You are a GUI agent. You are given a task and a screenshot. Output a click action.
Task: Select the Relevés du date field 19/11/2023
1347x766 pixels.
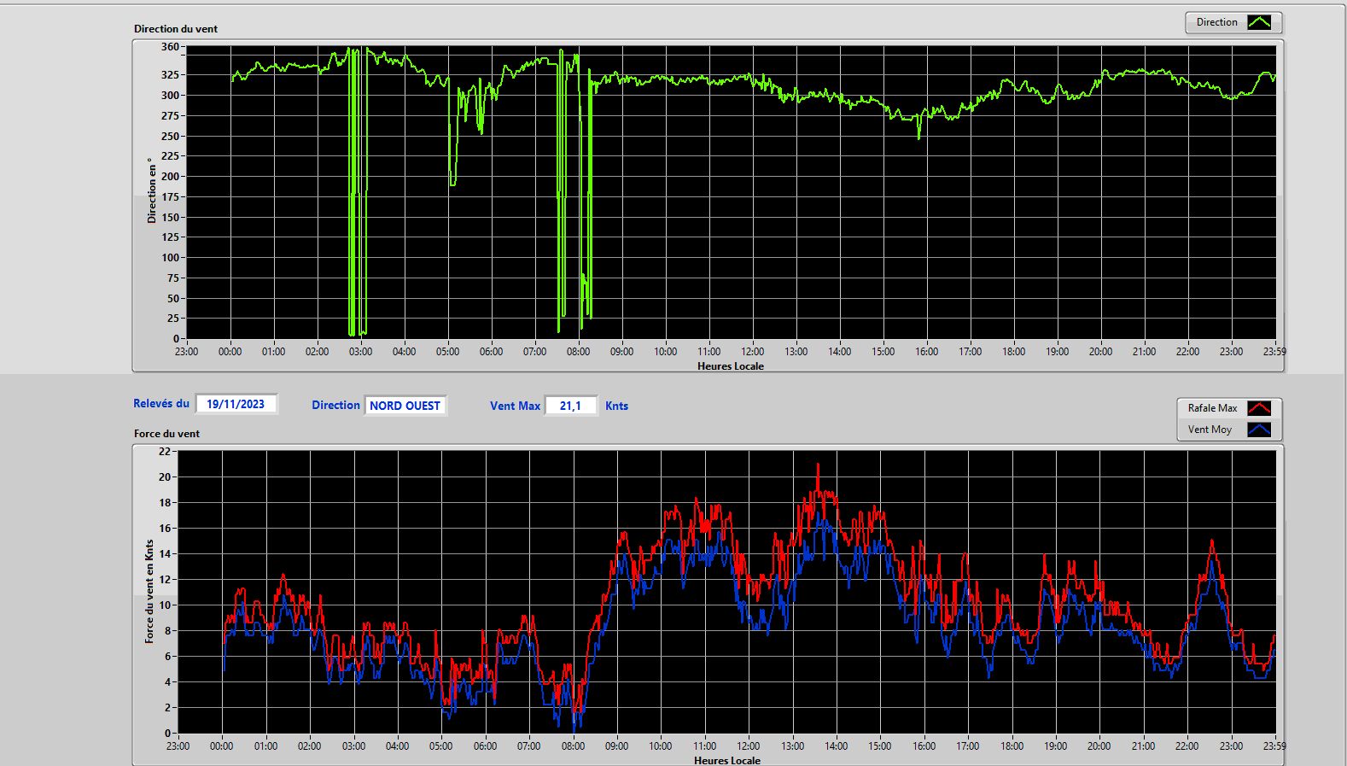click(x=236, y=404)
